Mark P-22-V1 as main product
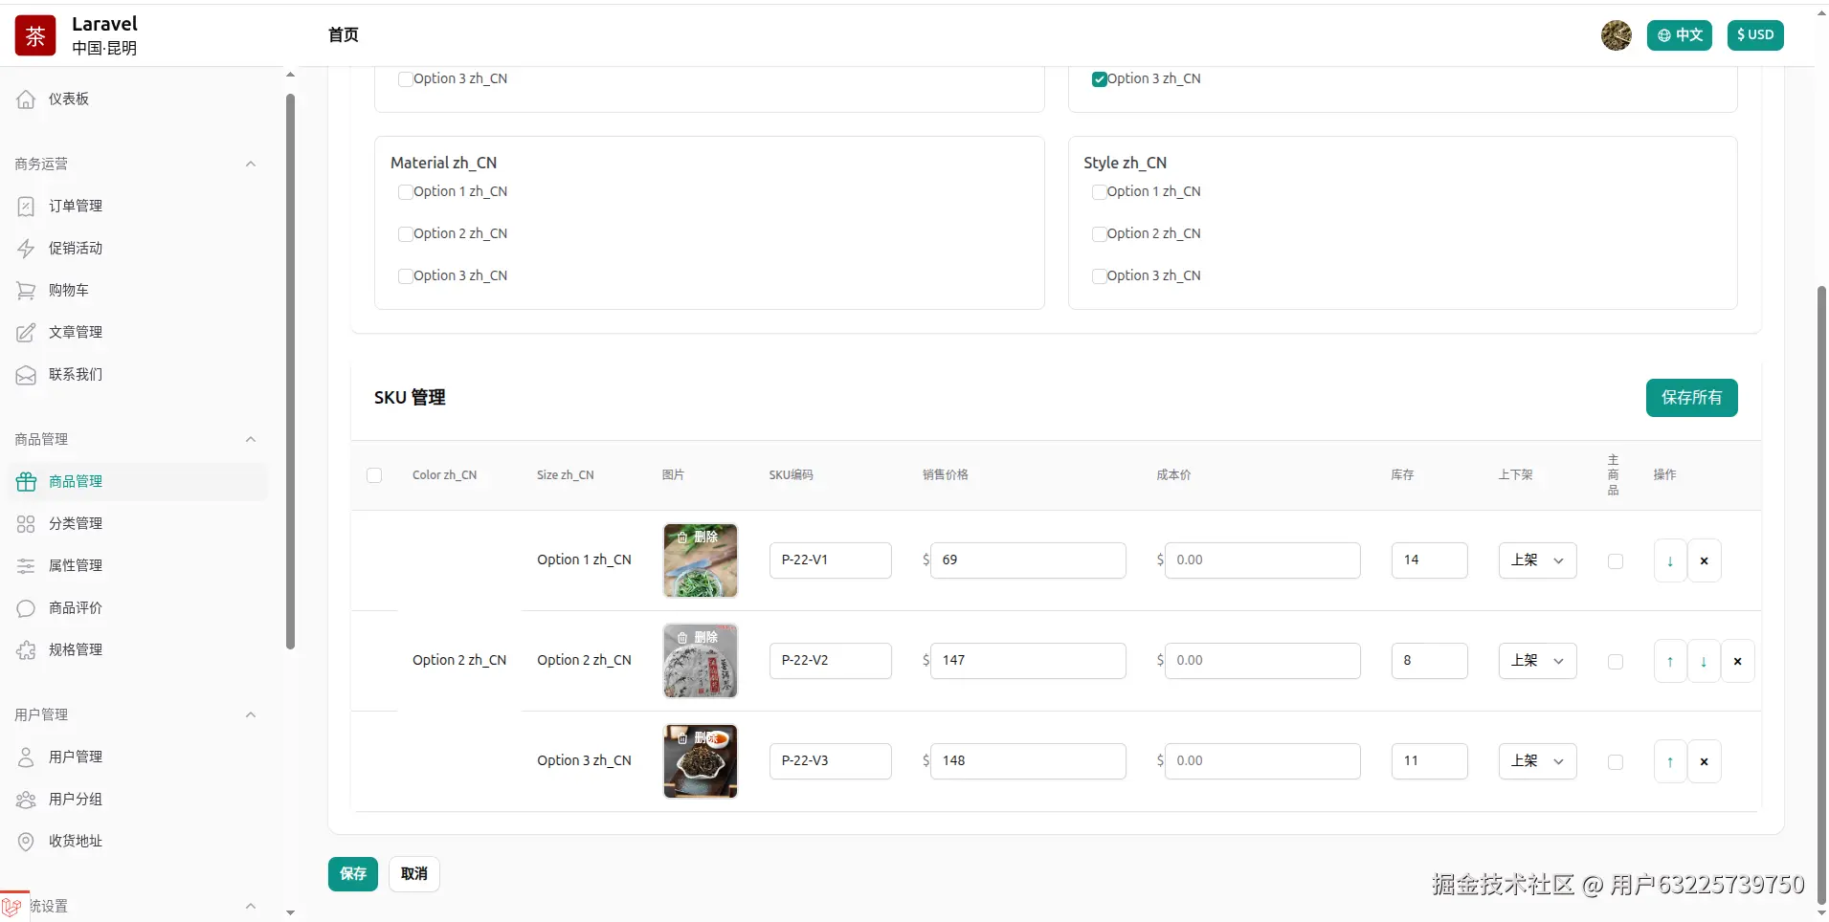 [1616, 561]
